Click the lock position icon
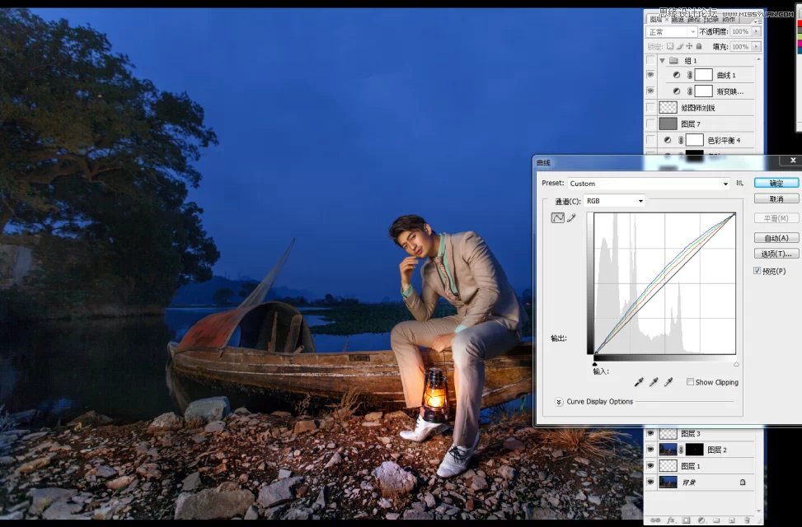 point(689,46)
